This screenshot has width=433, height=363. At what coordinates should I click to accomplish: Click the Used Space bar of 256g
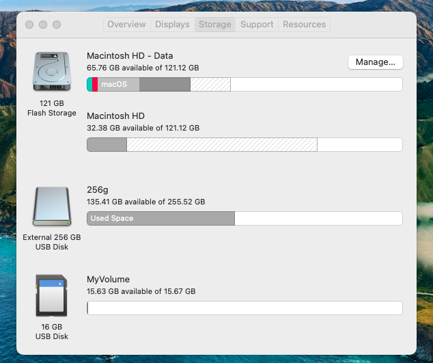click(160, 218)
